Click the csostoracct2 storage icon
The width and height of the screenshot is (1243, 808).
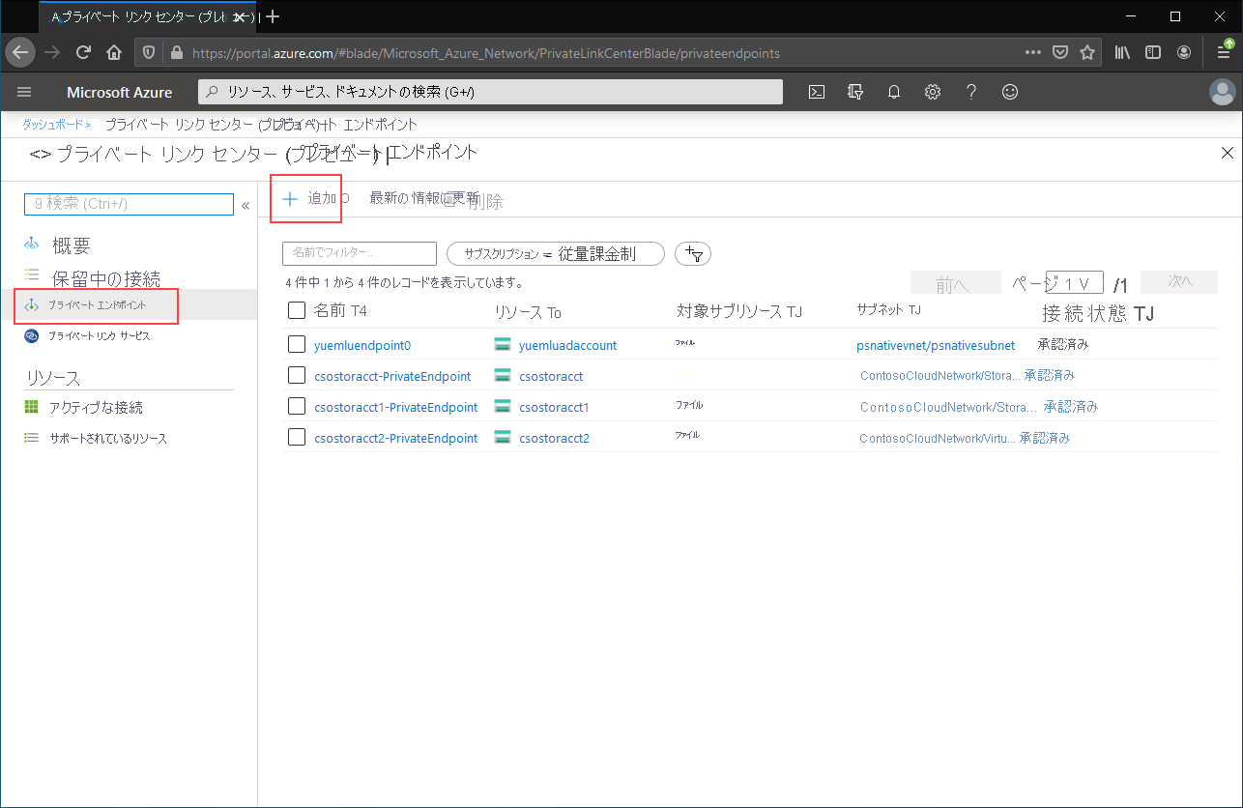coord(502,438)
